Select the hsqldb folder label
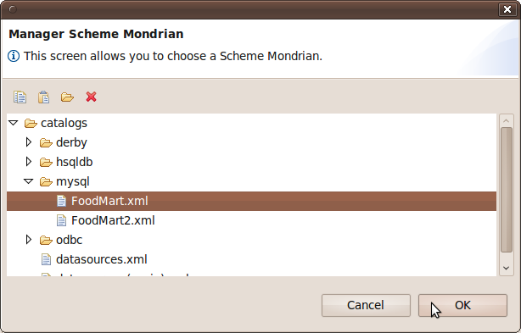 [74, 162]
